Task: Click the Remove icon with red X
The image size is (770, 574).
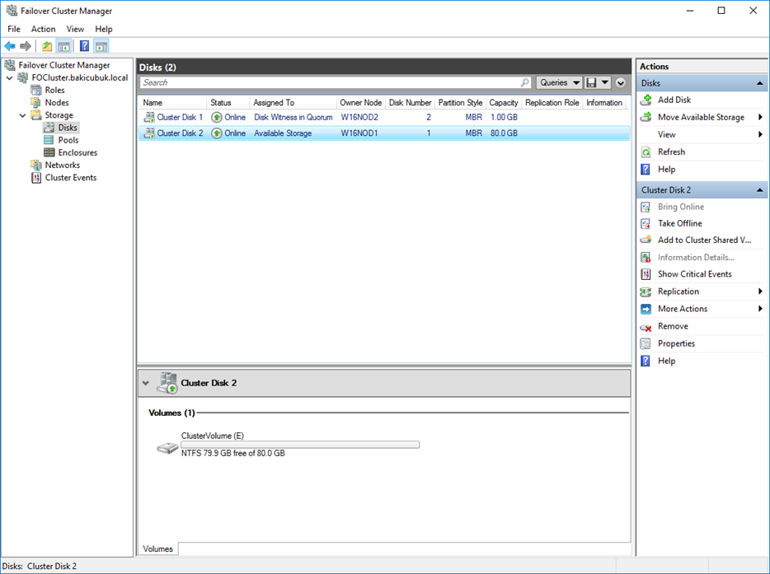Action: click(x=646, y=327)
